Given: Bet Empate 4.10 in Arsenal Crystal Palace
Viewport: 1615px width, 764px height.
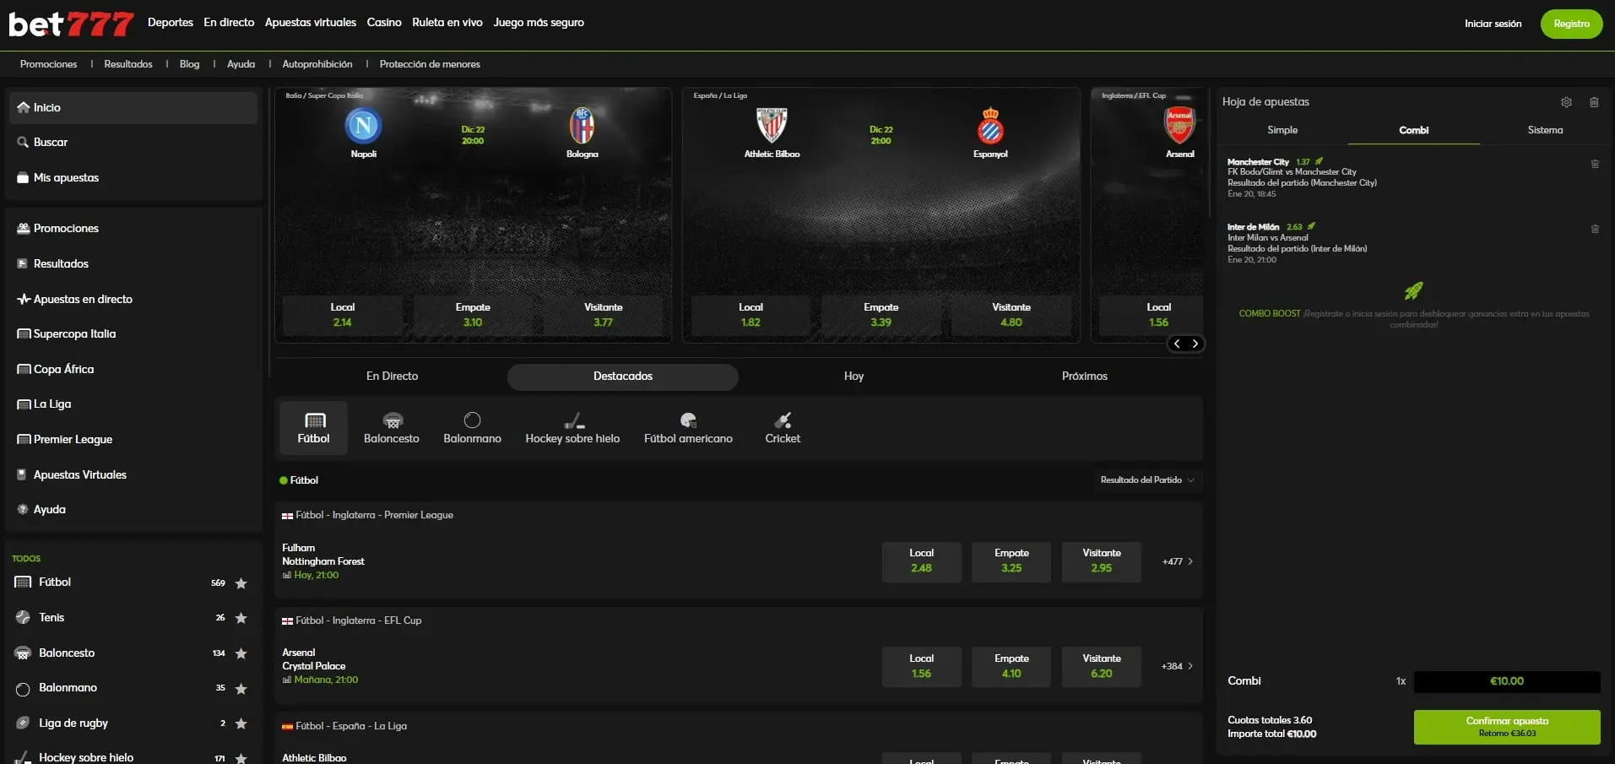Looking at the screenshot, I should point(1011,666).
